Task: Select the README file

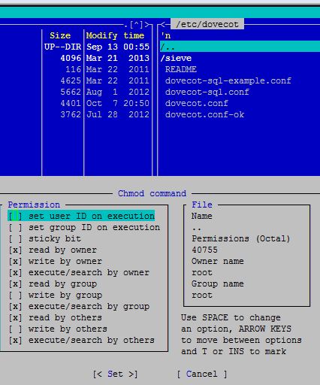Action: pos(181,69)
